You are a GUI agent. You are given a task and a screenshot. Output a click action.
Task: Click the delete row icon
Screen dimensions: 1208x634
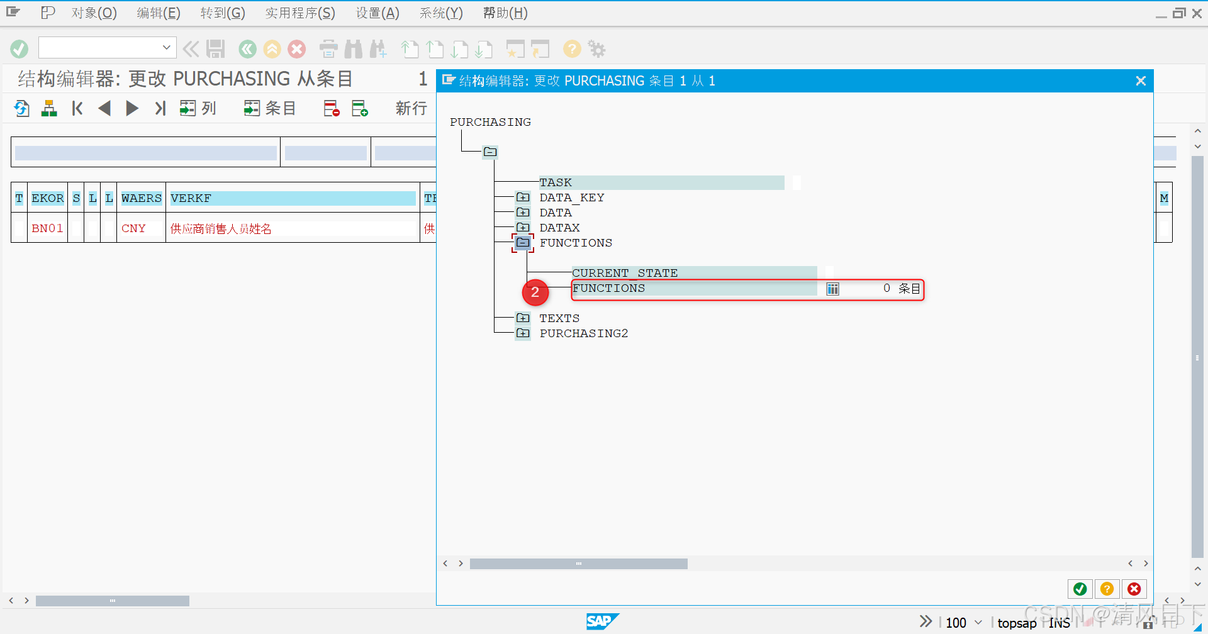(x=332, y=108)
